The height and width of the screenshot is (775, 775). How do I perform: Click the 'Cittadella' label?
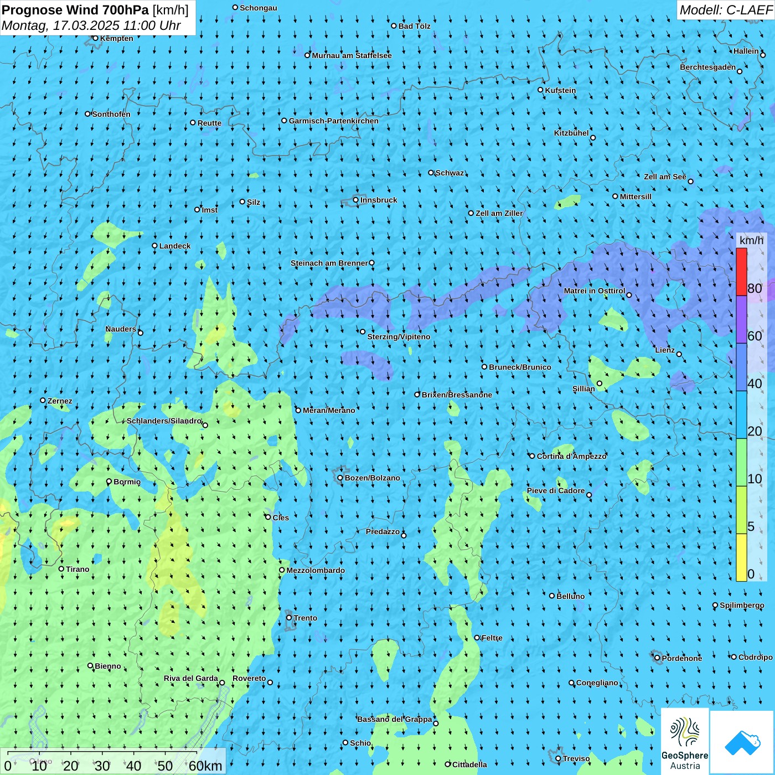pyautogui.click(x=470, y=764)
